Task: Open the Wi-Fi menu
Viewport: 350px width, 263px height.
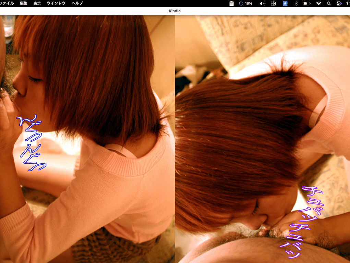Action: (319, 3)
